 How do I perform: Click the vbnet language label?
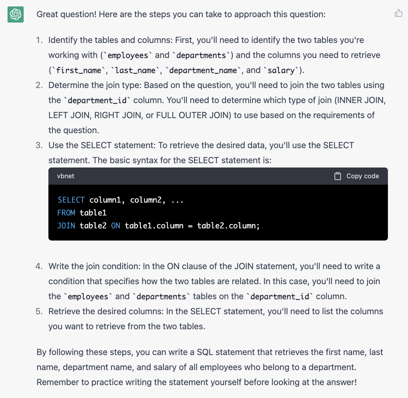tap(66, 176)
